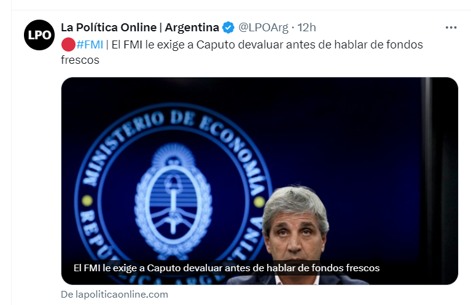471x305 pixels.
Task: Visit De lapoliticaonline.com source link
Action: [114, 295]
